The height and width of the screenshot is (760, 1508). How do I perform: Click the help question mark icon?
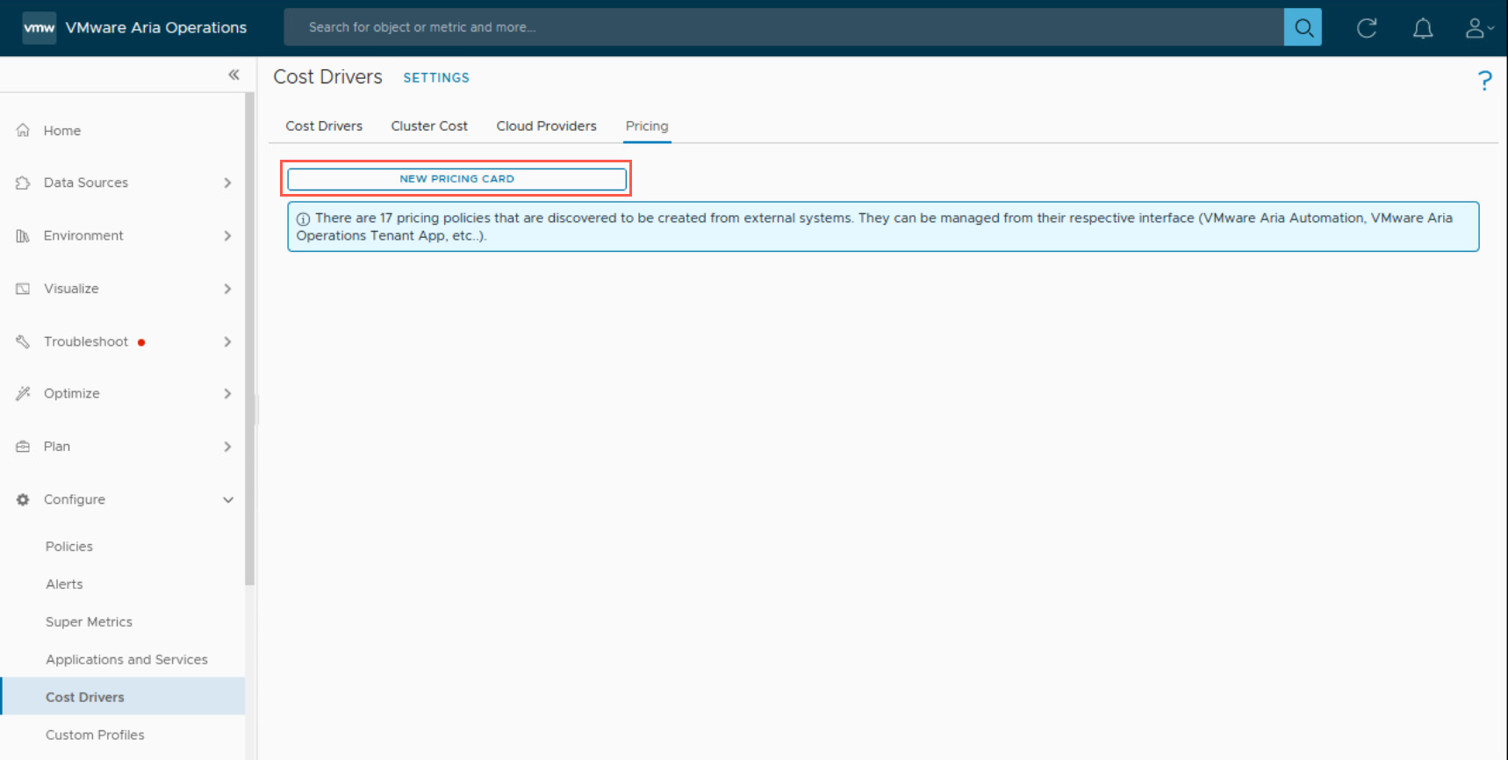[x=1484, y=81]
